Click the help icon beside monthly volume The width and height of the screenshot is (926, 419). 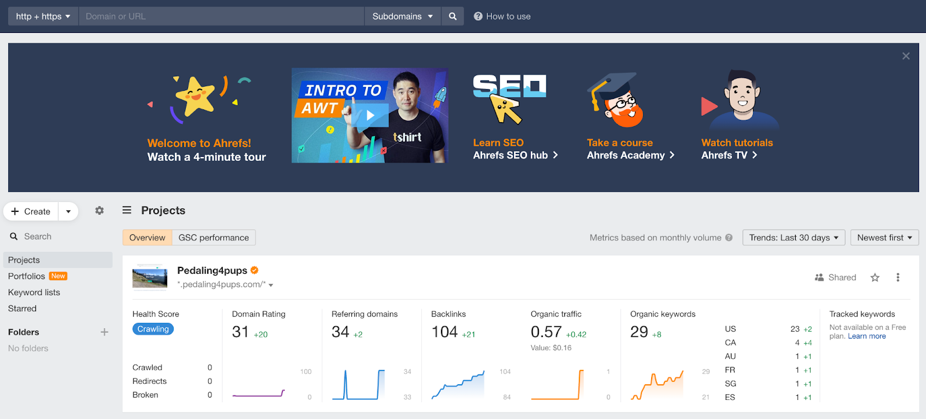tap(729, 237)
